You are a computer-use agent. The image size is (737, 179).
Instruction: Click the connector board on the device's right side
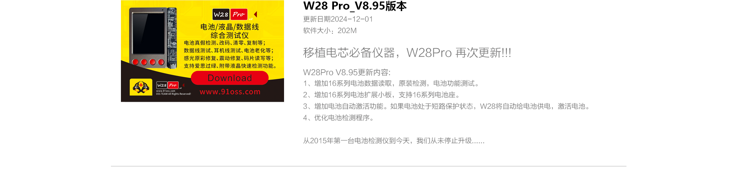coord(172,37)
